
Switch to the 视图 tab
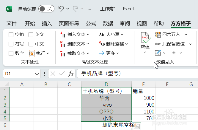(142, 23)
